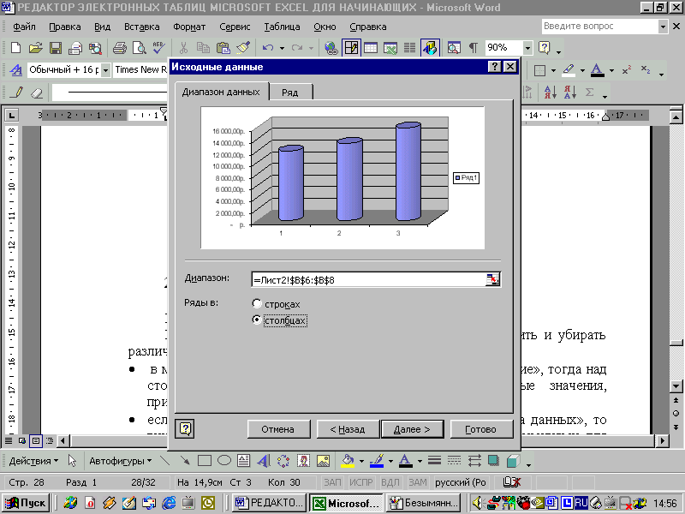685x514 pixels.
Task: Toggle ЗАМ overtype mode indicator
Action: tap(418, 482)
